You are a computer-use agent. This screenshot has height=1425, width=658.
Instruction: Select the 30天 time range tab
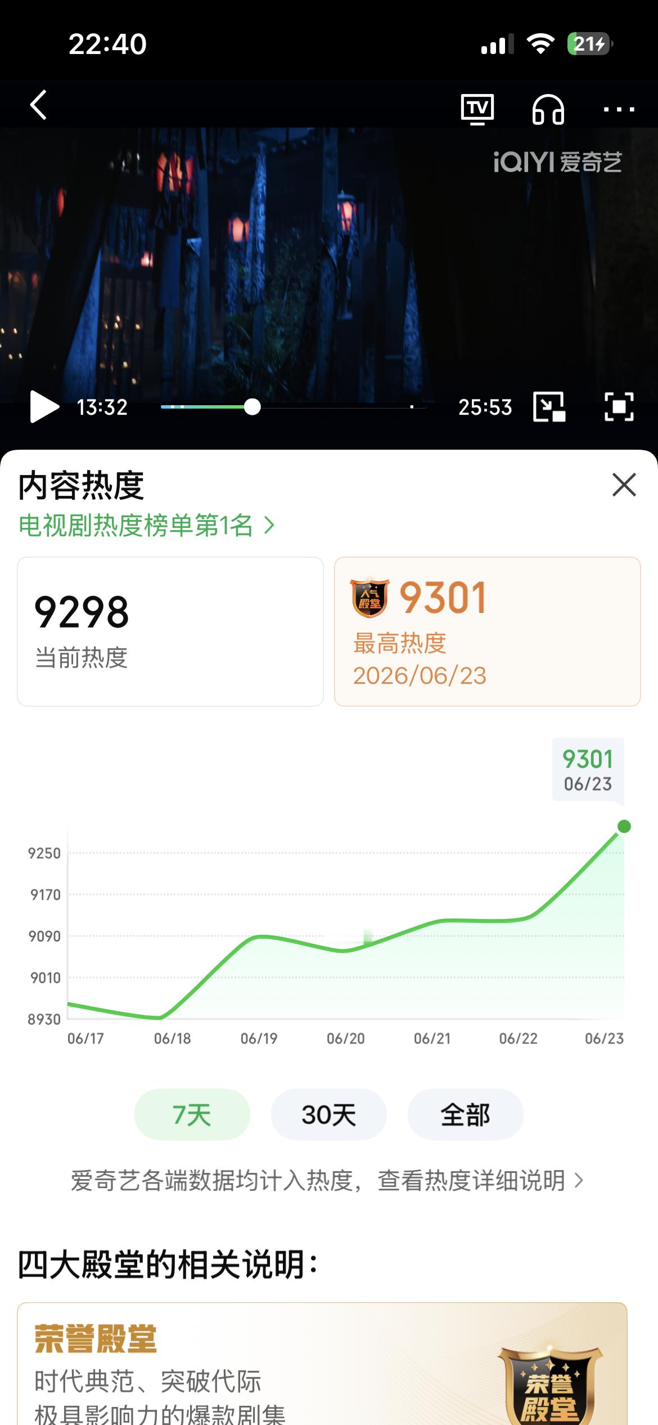(x=328, y=1114)
